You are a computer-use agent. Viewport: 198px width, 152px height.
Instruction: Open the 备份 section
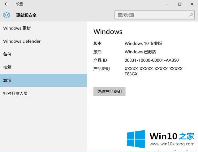[x=43, y=54]
